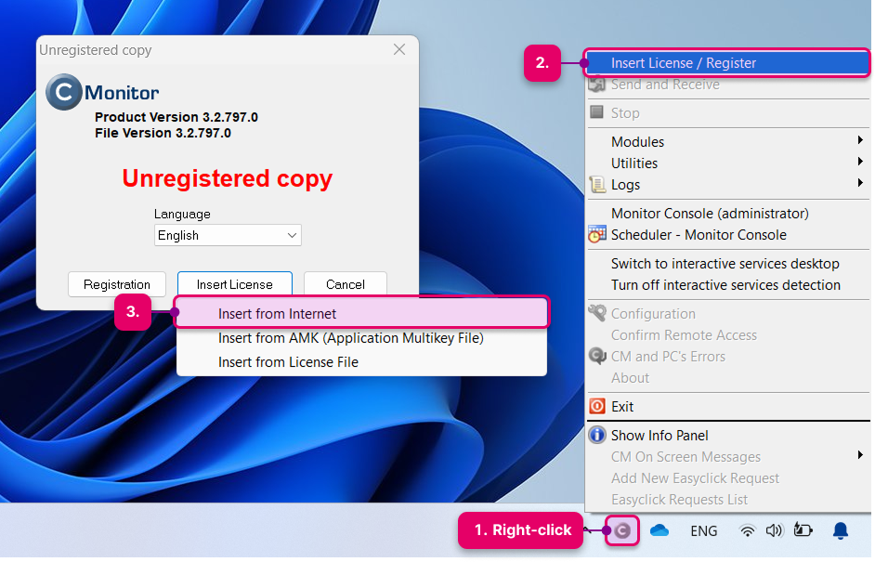875x562 pixels.
Task: Select the Logs menu entry text
Action: pos(625,185)
